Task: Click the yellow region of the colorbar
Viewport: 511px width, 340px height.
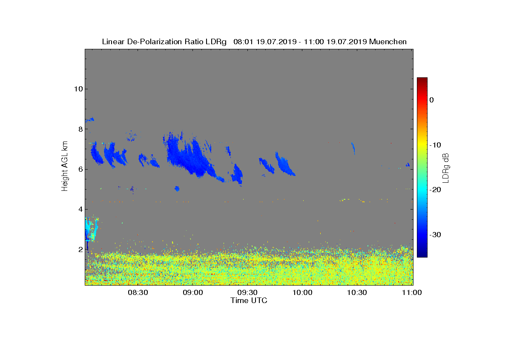Action: pos(422,145)
